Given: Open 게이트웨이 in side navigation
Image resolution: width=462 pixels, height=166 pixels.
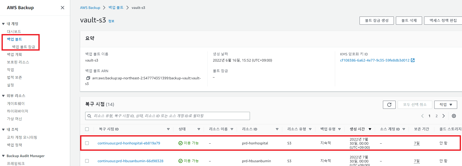Looking at the screenshot, I should 16,103.
